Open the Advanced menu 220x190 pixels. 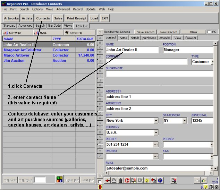coord(63,9)
